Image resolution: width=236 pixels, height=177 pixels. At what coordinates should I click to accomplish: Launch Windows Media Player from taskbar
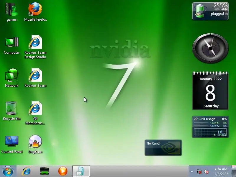click(63, 171)
